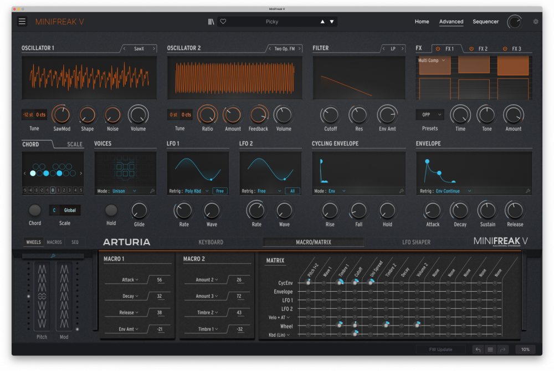Open the preset library browser icon
This screenshot has height=371, width=554.
211,22
